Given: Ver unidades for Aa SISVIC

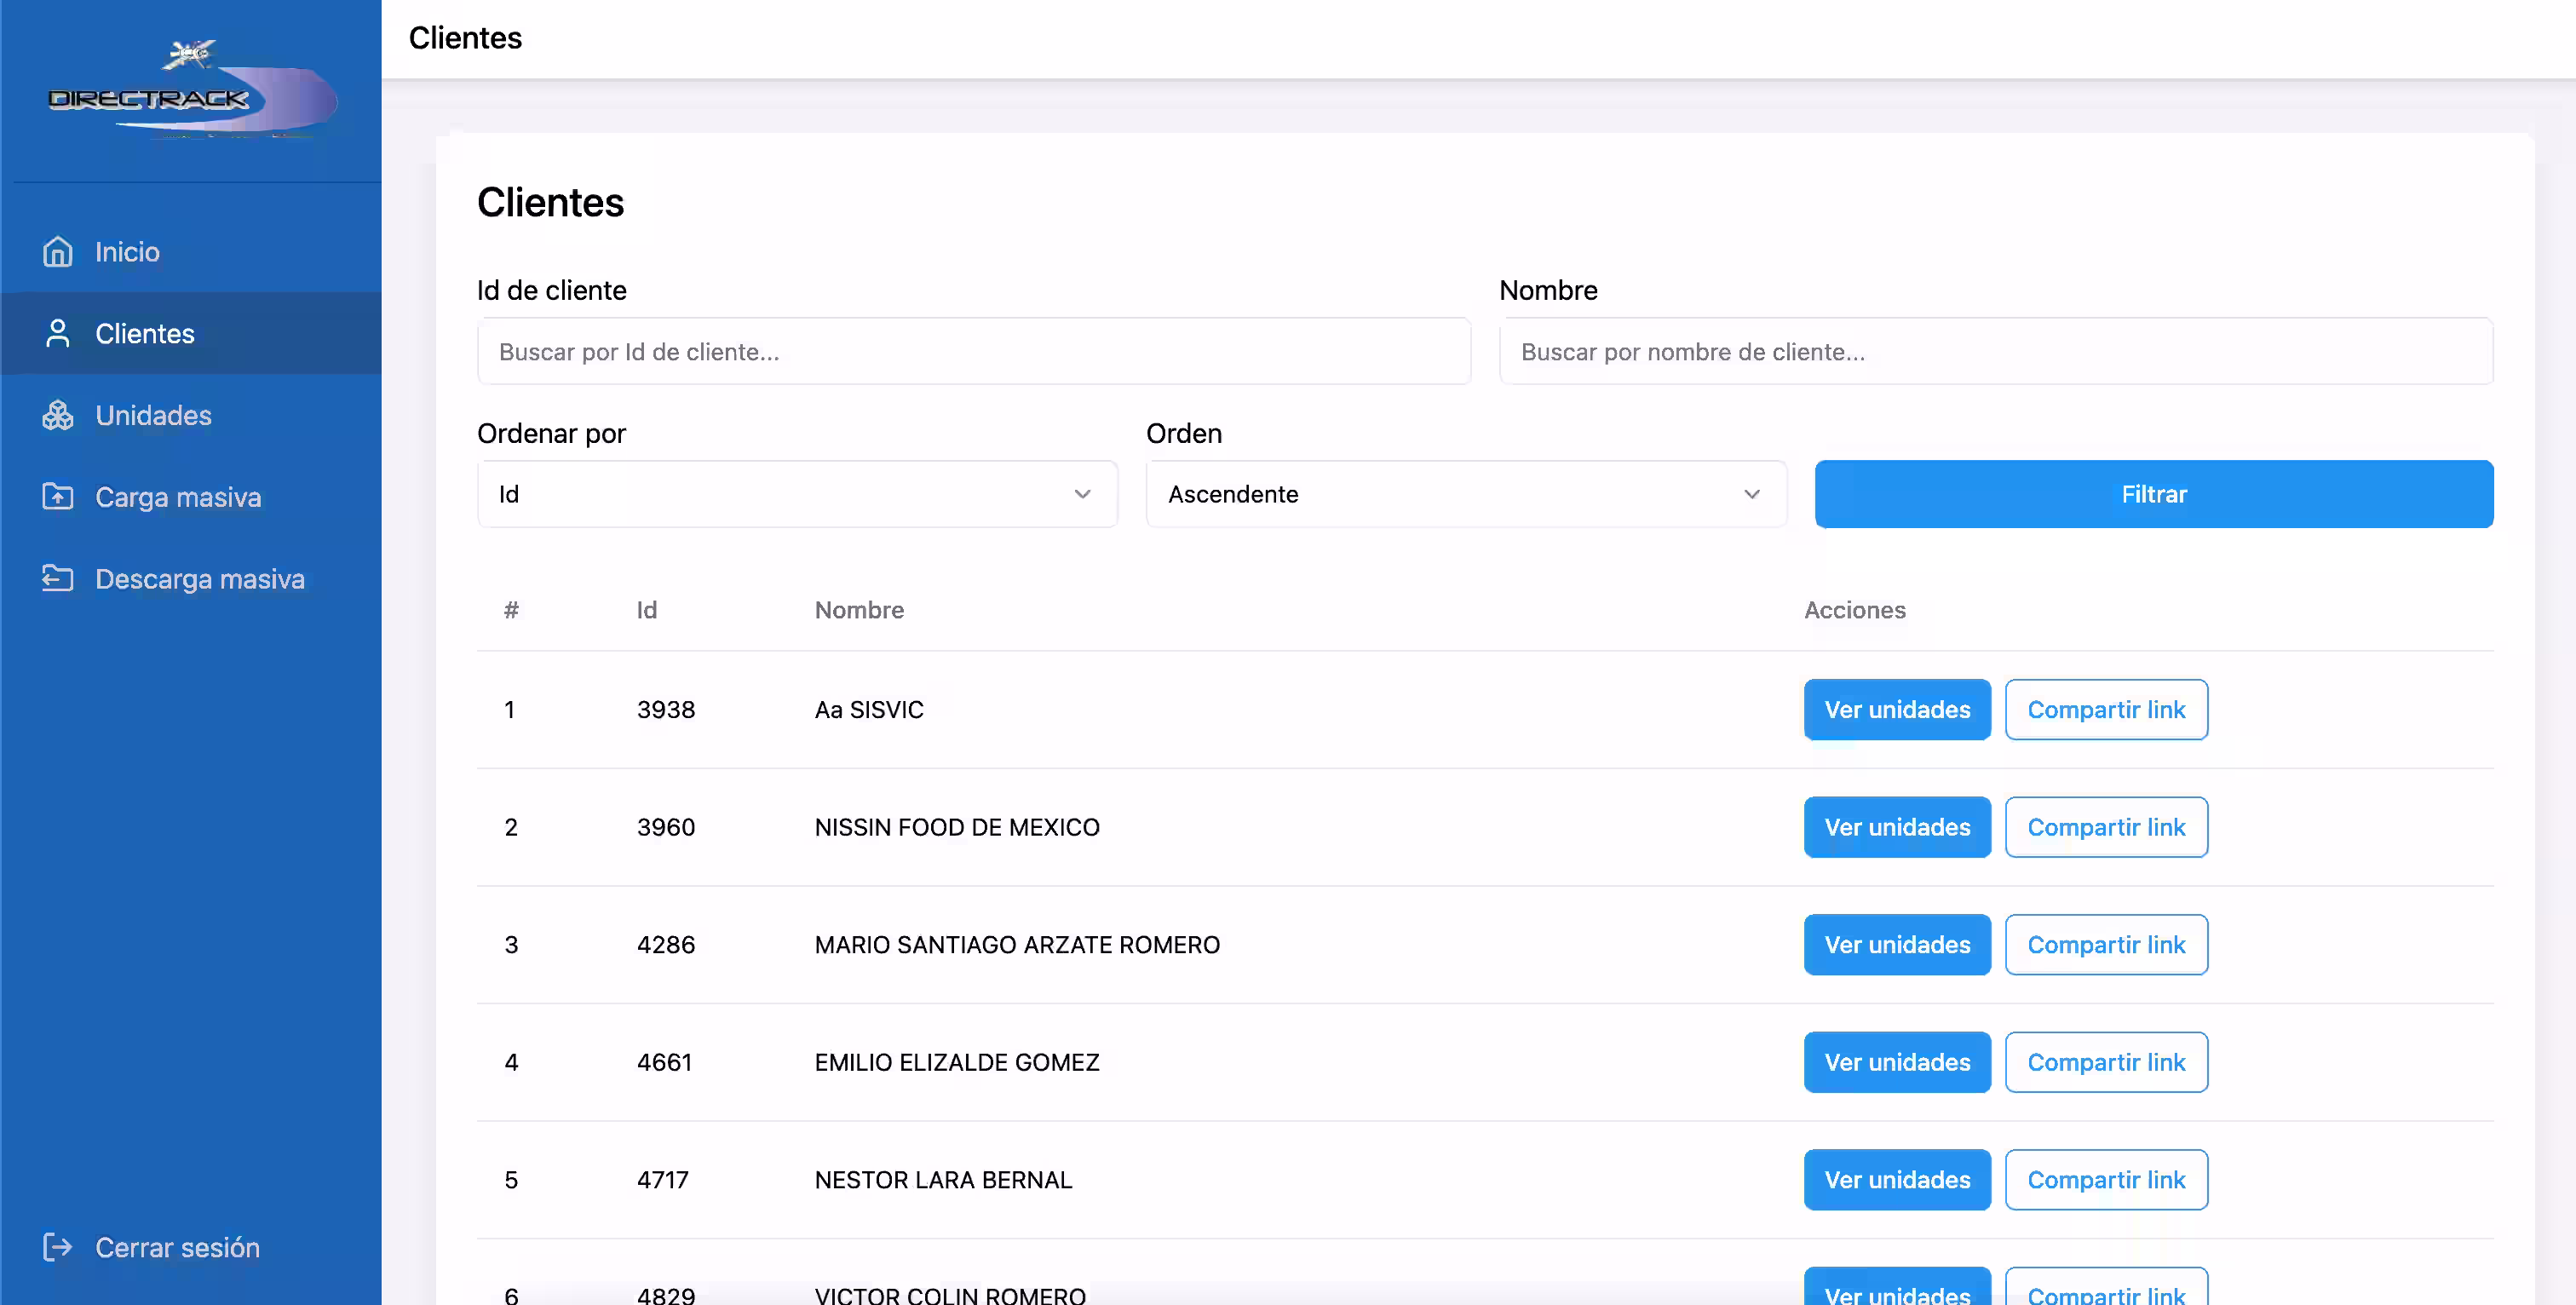Looking at the screenshot, I should click(1896, 710).
